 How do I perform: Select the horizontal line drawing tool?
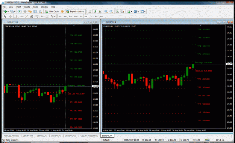tap(21, 16)
